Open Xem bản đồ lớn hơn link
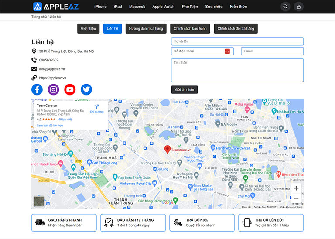Image resolution: width=335 pixels, height=239 pixels. click(x=50, y=126)
